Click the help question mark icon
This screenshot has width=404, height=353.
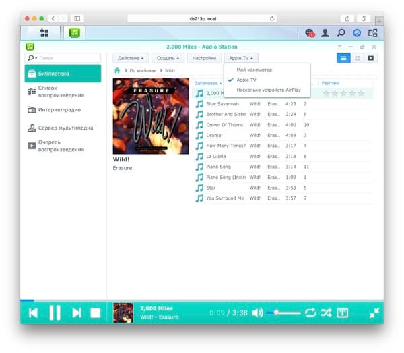(x=339, y=47)
